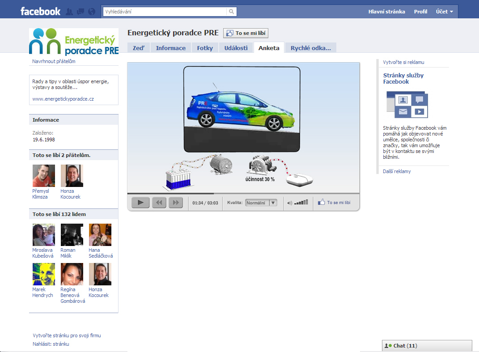
Task: Click the search magnifier button
Action: [x=232, y=12]
